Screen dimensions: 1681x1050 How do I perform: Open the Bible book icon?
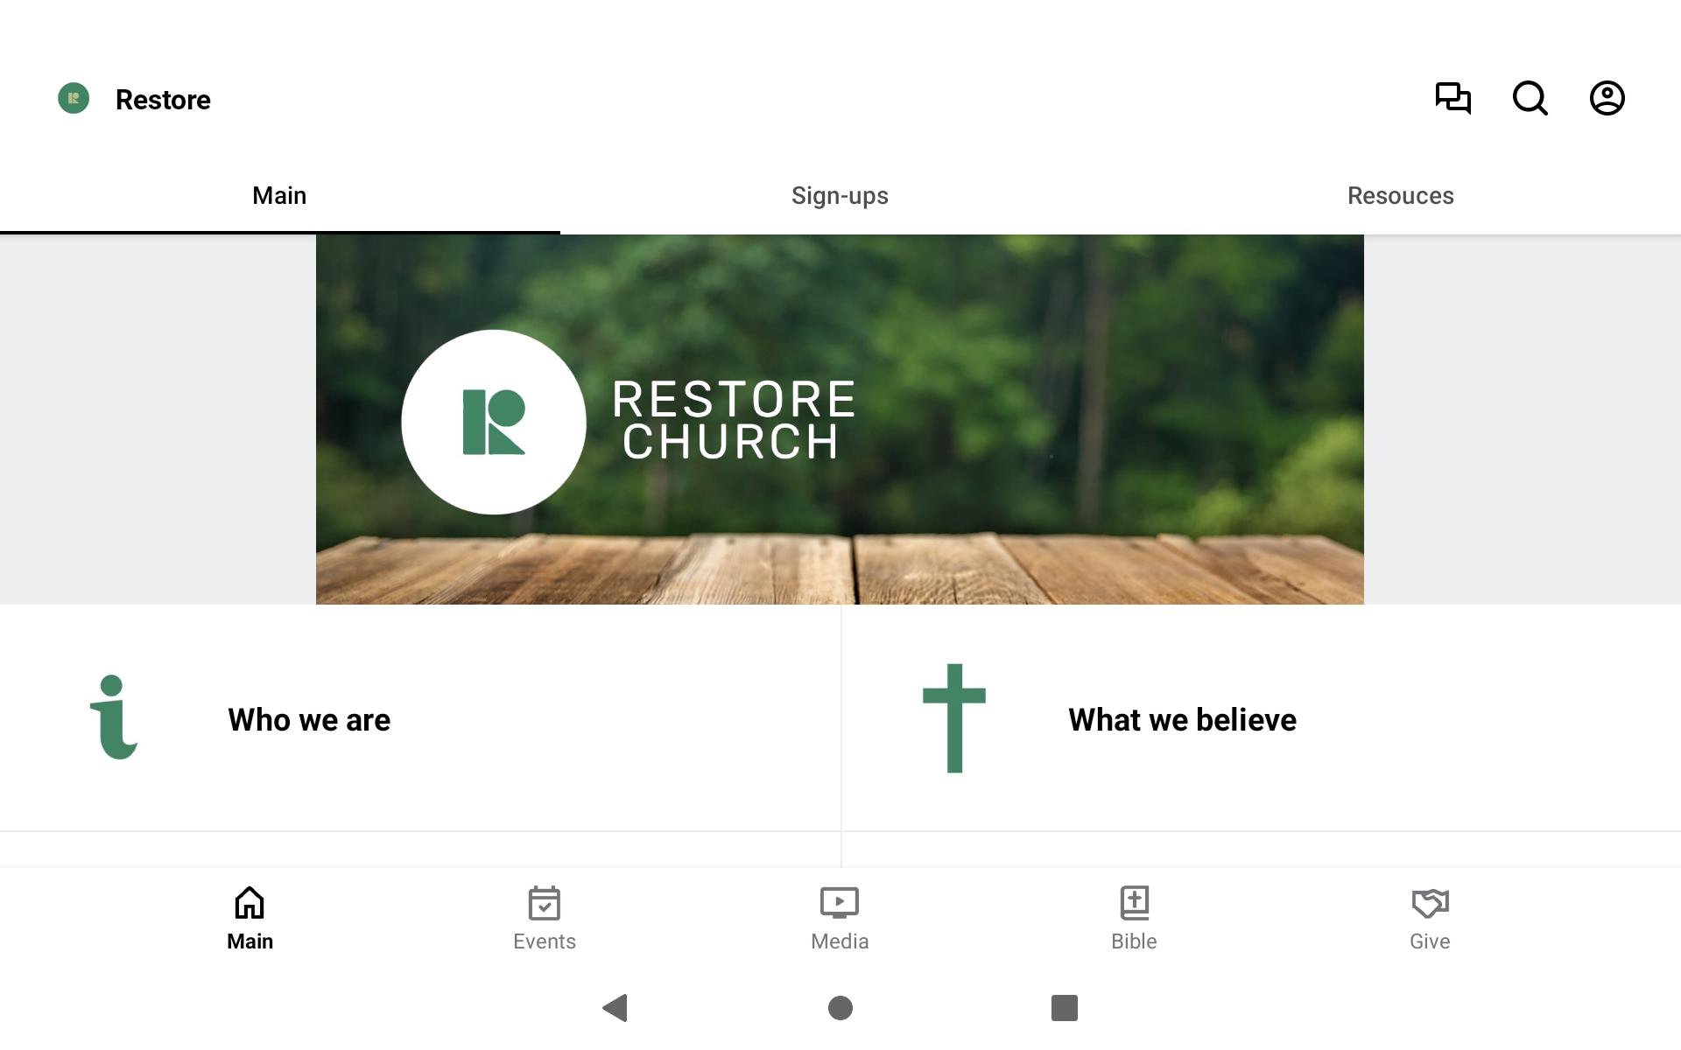[1135, 903]
